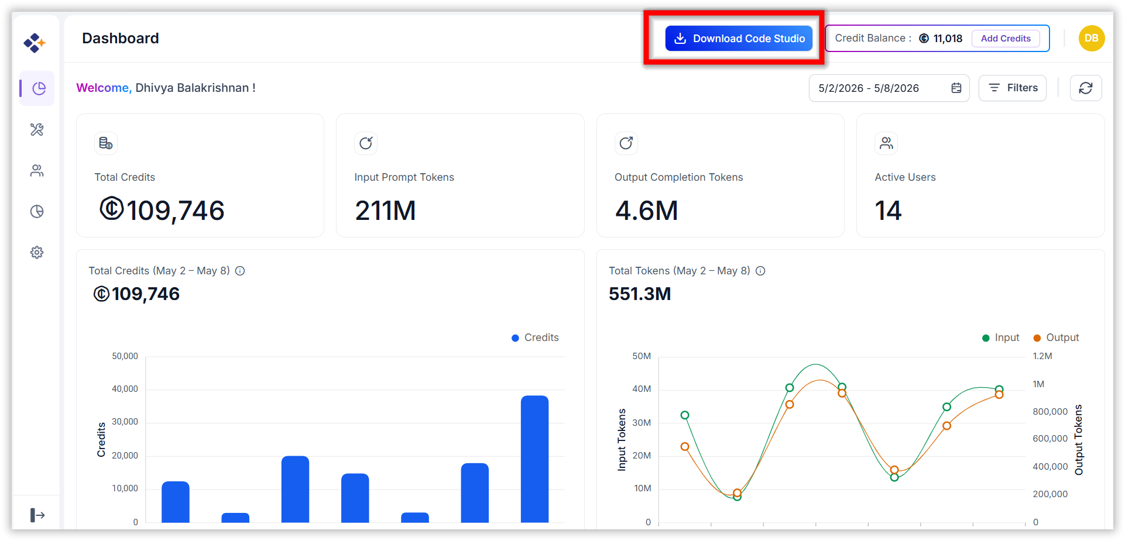Viewport: 1125px width, 541px height.
Task: Click the app logo in the sidebar
Action: pyautogui.click(x=35, y=43)
